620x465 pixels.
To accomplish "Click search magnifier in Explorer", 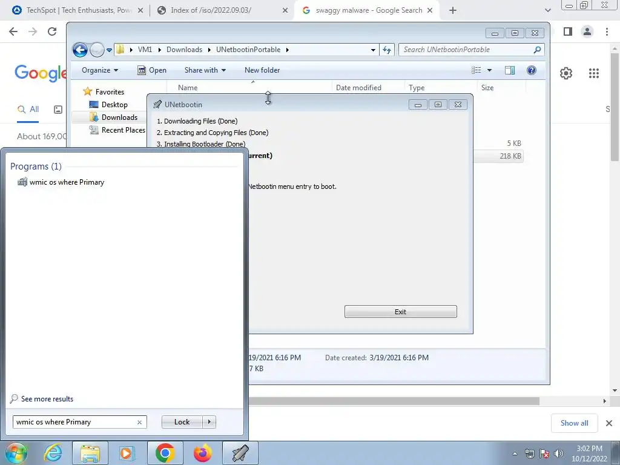I will point(537,50).
